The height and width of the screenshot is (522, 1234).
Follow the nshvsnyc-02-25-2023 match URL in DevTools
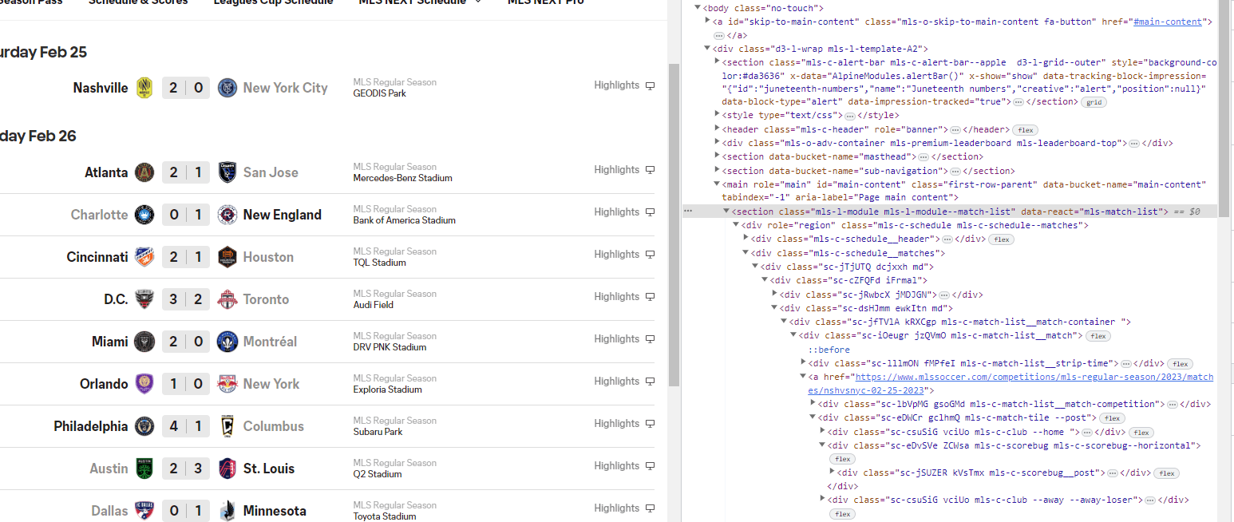click(x=1010, y=384)
